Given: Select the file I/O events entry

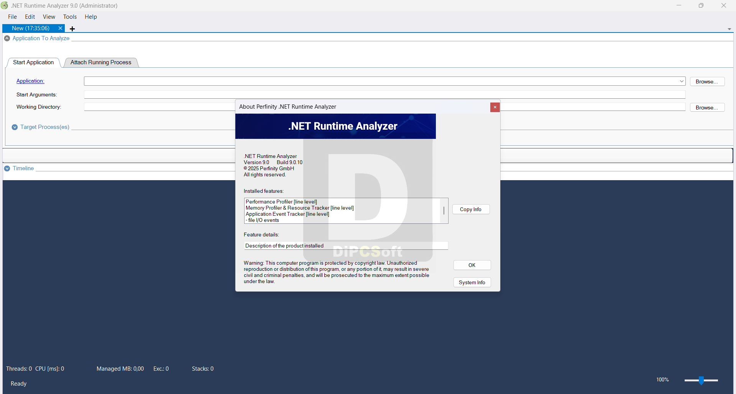Looking at the screenshot, I should (x=263, y=220).
